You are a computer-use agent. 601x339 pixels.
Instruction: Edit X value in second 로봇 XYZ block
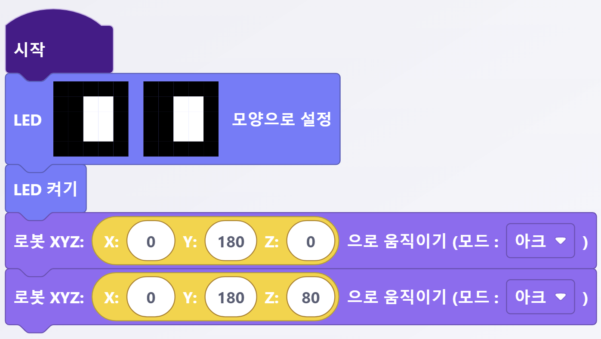coord(151,298)
